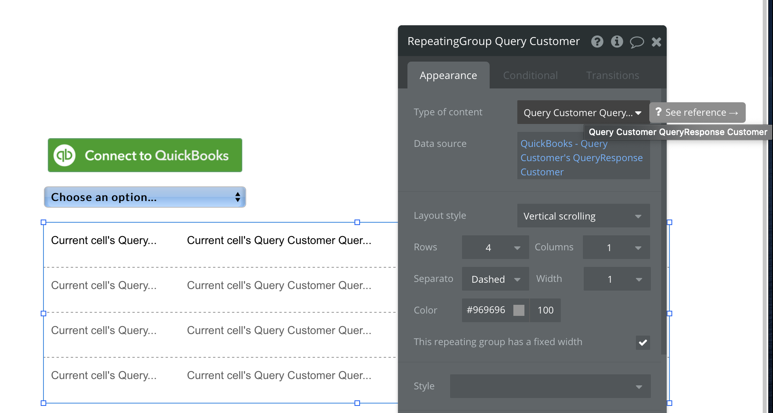
Task: Click the Connect to QuickBooks button
Action: click(145, 155)
